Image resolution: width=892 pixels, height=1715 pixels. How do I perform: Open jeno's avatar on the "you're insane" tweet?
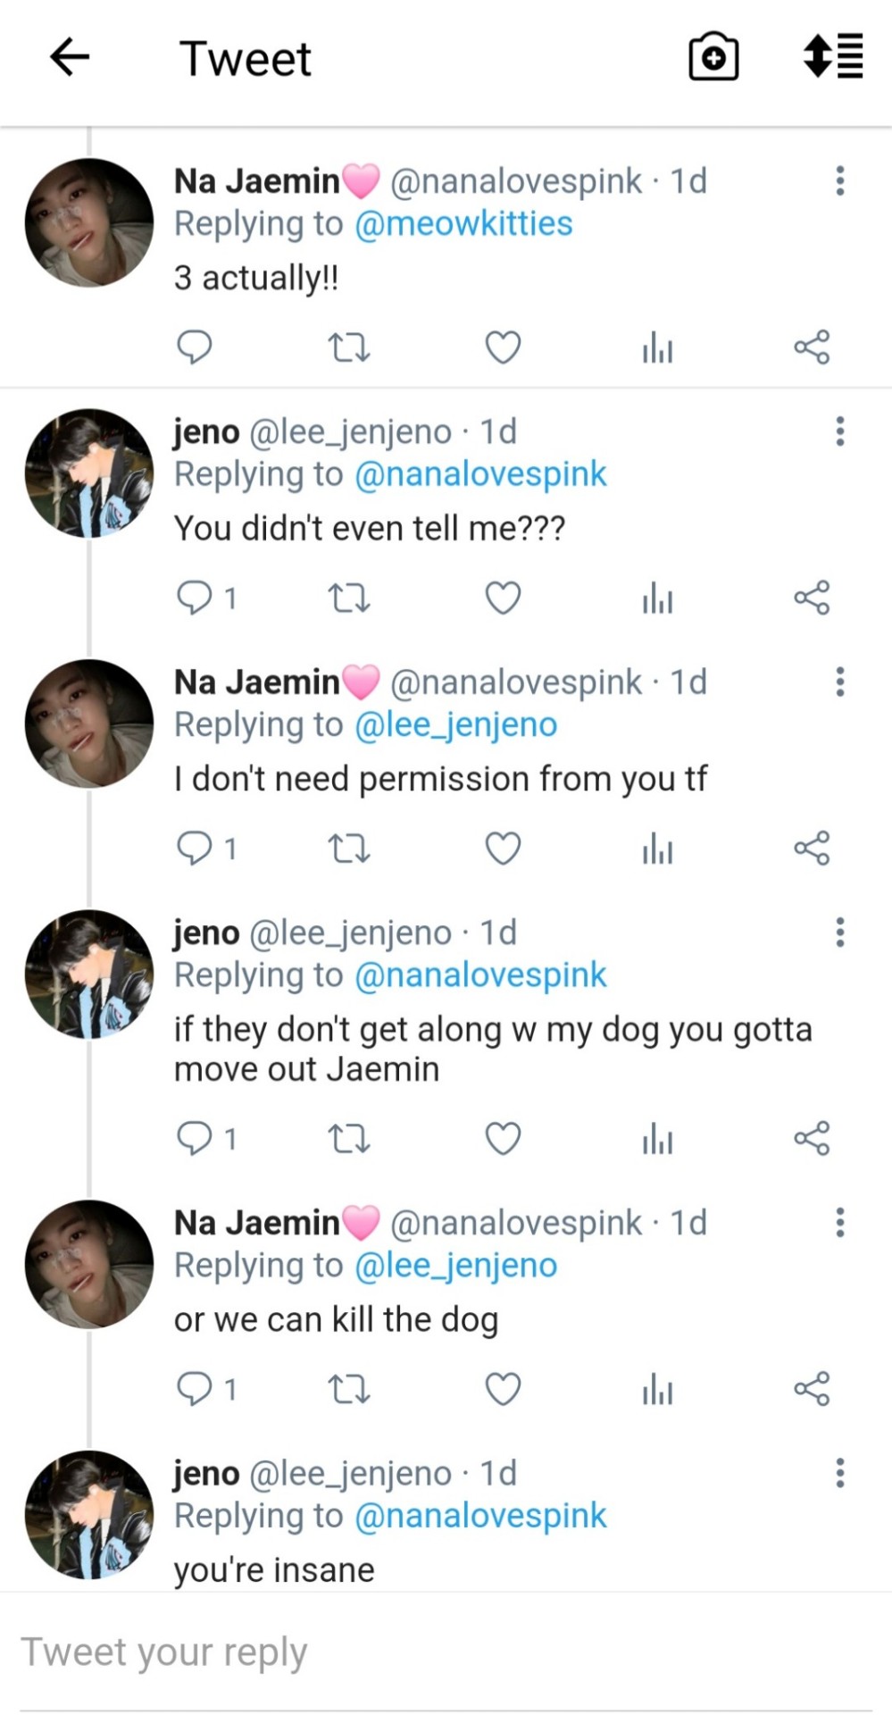(x=89, y=1515)
